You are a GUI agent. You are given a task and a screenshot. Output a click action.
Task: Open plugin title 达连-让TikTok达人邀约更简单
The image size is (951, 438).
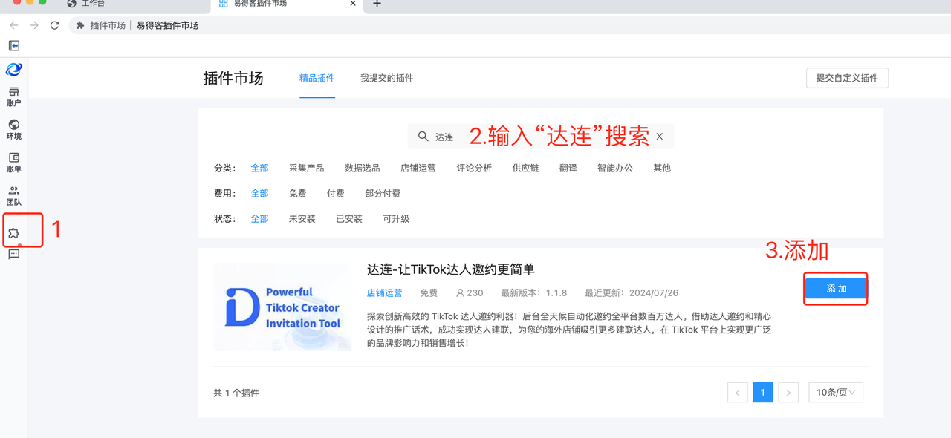[451, 269]
